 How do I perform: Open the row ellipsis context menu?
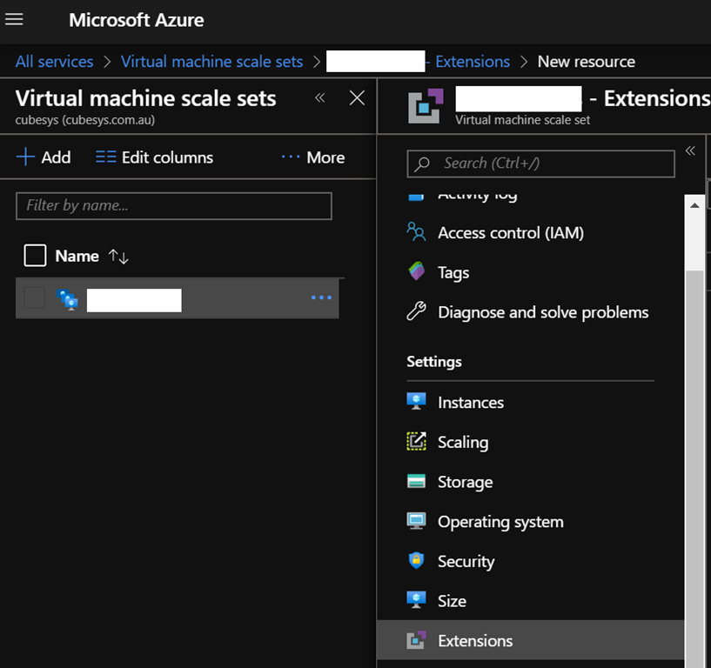click(x=321, y=298)
